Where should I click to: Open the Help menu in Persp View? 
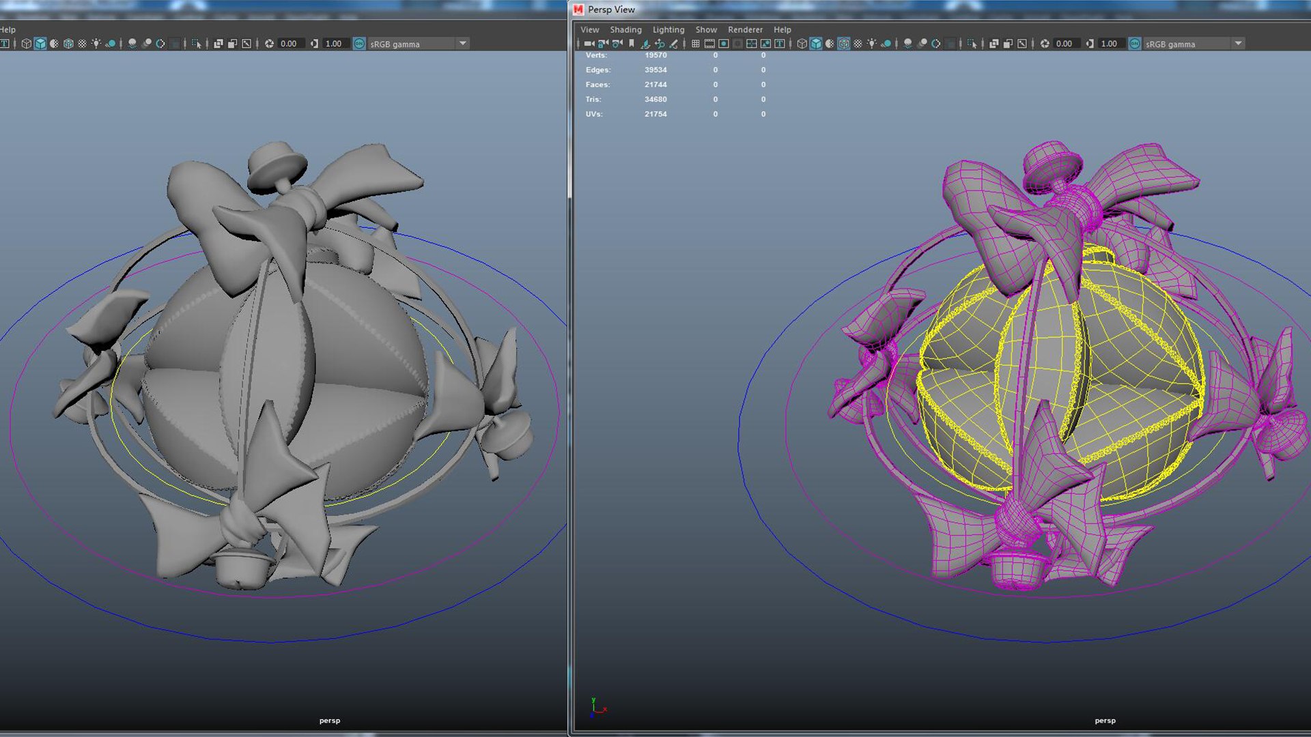point(783,30)
